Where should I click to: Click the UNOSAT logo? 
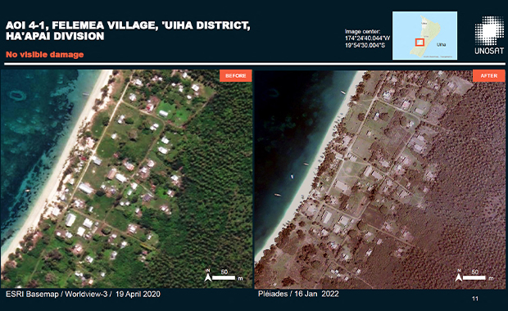tap(489, 35)
